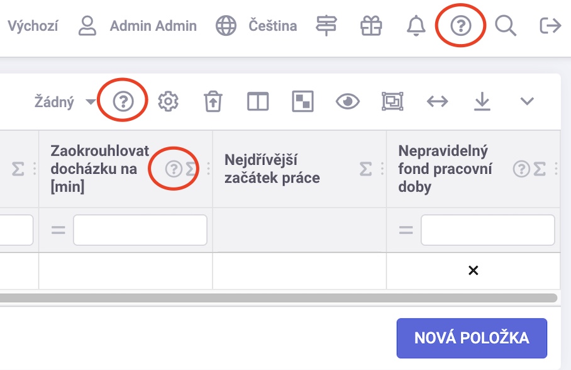Expand more toolbar options chevron

tap(527, 101)
